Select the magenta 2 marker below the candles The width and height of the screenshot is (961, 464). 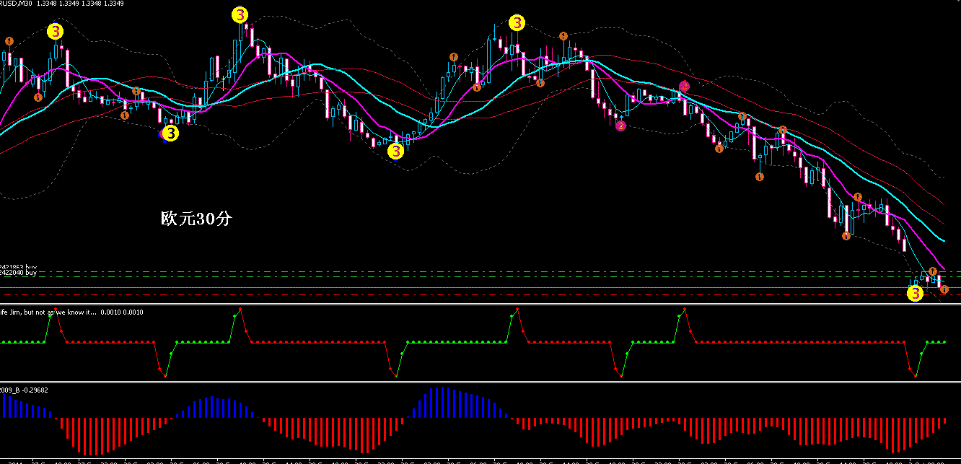(x=621, y=126)
